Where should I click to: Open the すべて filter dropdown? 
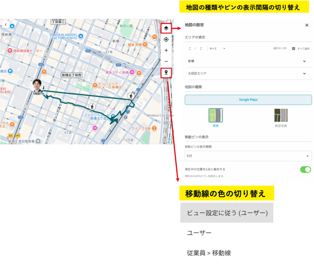(x=217, y=49)
